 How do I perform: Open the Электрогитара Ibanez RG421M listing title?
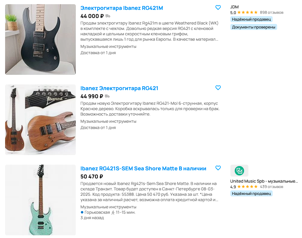(x=122, y=8)
